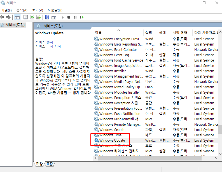Image resolution: width=222 pixels, height=172 pixels.
Task: Click the Forward arrow toolbar icon
Action: 8,17
